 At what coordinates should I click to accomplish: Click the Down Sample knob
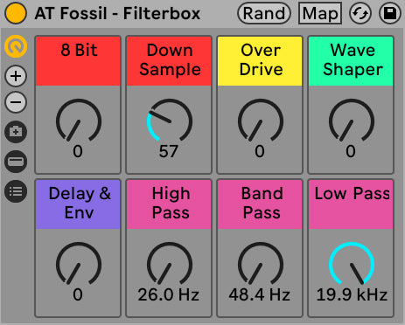pos(170,121)
